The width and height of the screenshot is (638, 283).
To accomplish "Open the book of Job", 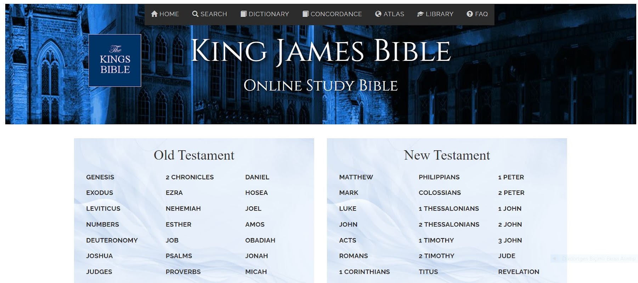I will [x=172, y=241].
